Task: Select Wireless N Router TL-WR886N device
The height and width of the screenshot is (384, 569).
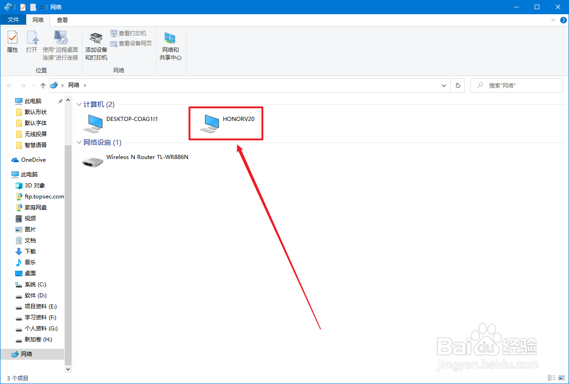Action: coord(136,160)
